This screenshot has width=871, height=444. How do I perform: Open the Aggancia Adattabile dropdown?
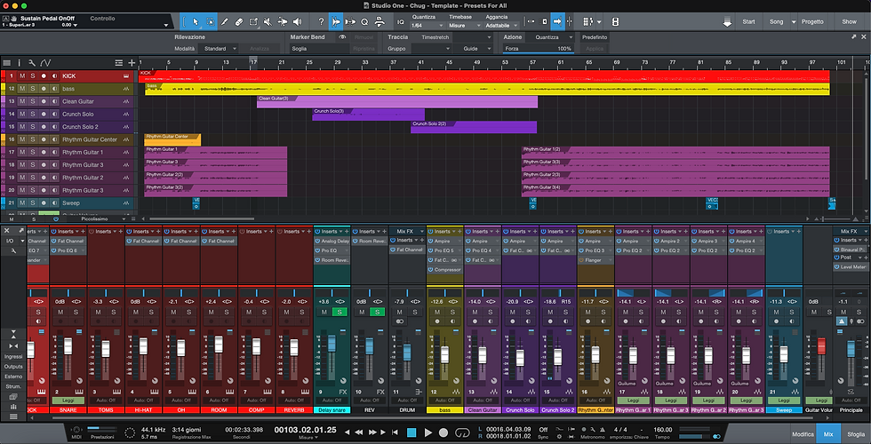pos(501,26)
